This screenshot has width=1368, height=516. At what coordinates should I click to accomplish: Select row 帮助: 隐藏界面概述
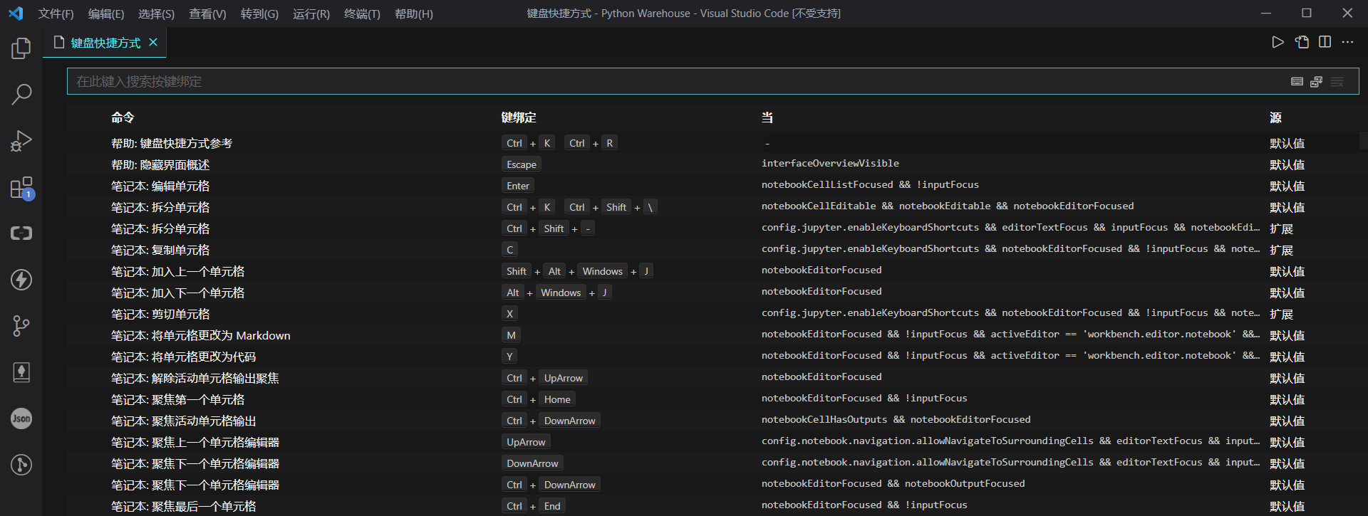pos(712,164)
